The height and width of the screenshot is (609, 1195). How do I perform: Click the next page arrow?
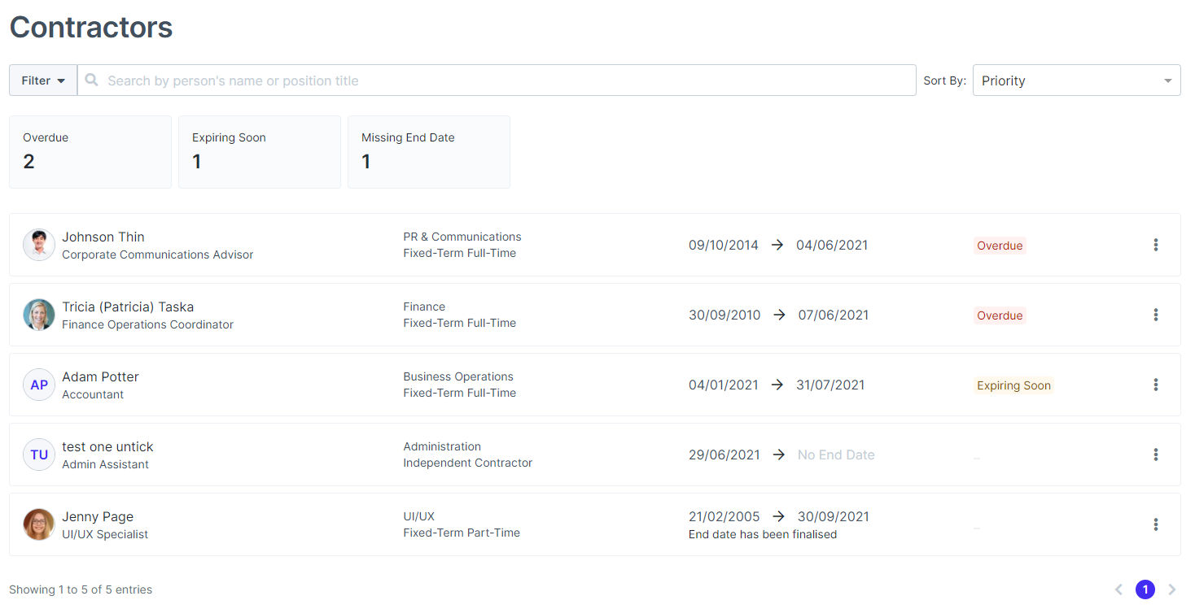(x=1172, y=589)
